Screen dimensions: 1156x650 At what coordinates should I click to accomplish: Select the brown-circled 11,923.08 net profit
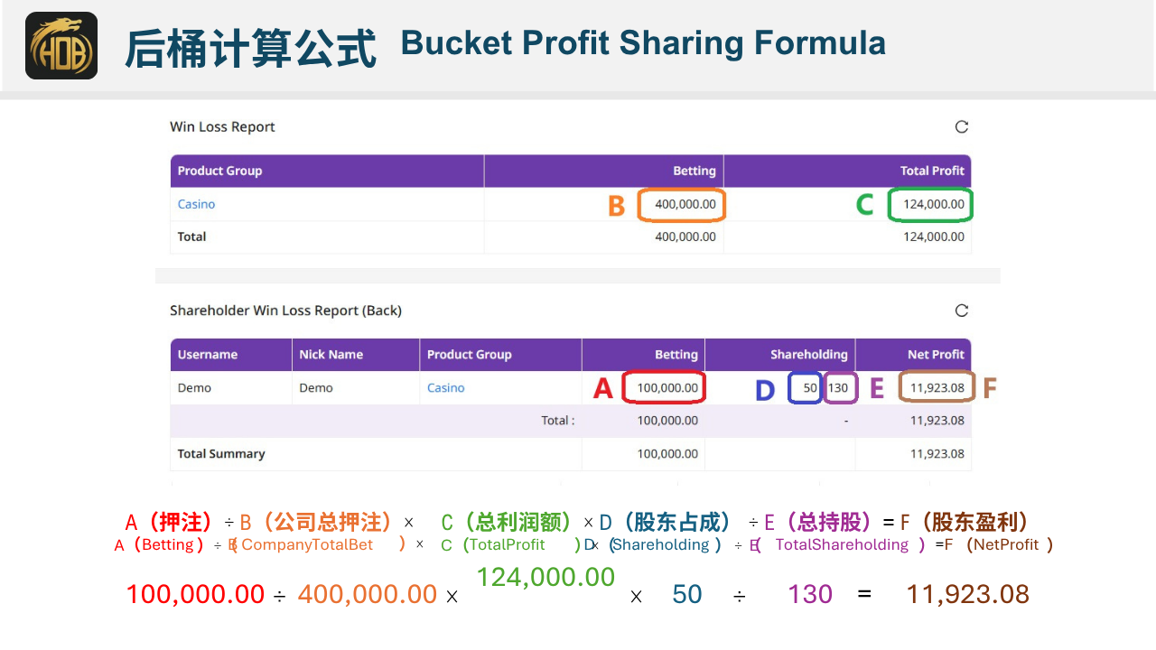pyautogui.click(x=937, y=388)
